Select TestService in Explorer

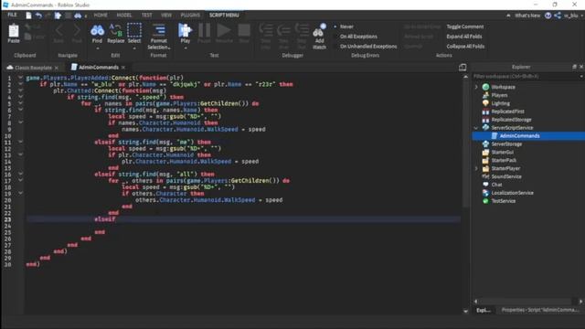[504, 201]
